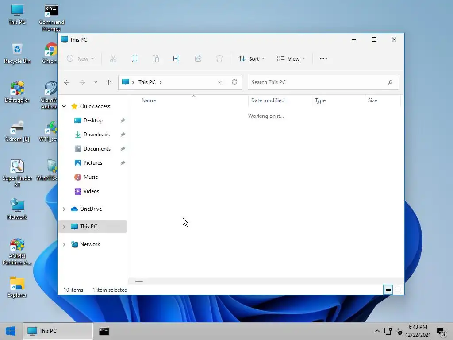The height and width of the screenshot is (340, 453).
Task: Click the Copy icon in toolbar
Action: 134,59
